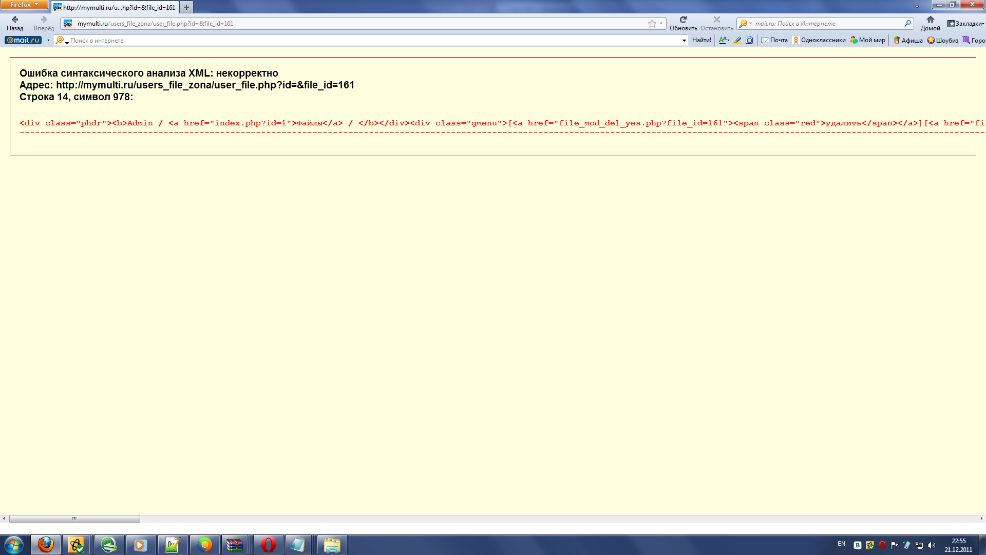Click in the URL address bar

pos(359,24)
